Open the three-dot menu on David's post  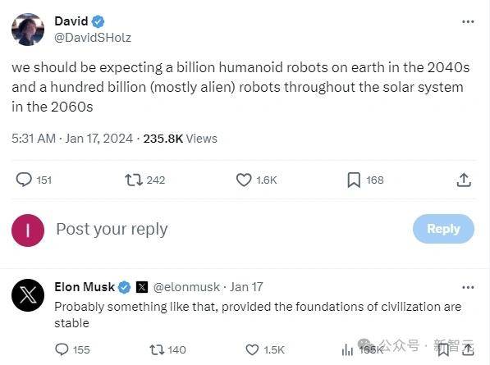pos(468,21)
